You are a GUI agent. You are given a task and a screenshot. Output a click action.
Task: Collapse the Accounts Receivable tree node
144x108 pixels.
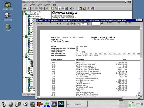coord(24,37)
